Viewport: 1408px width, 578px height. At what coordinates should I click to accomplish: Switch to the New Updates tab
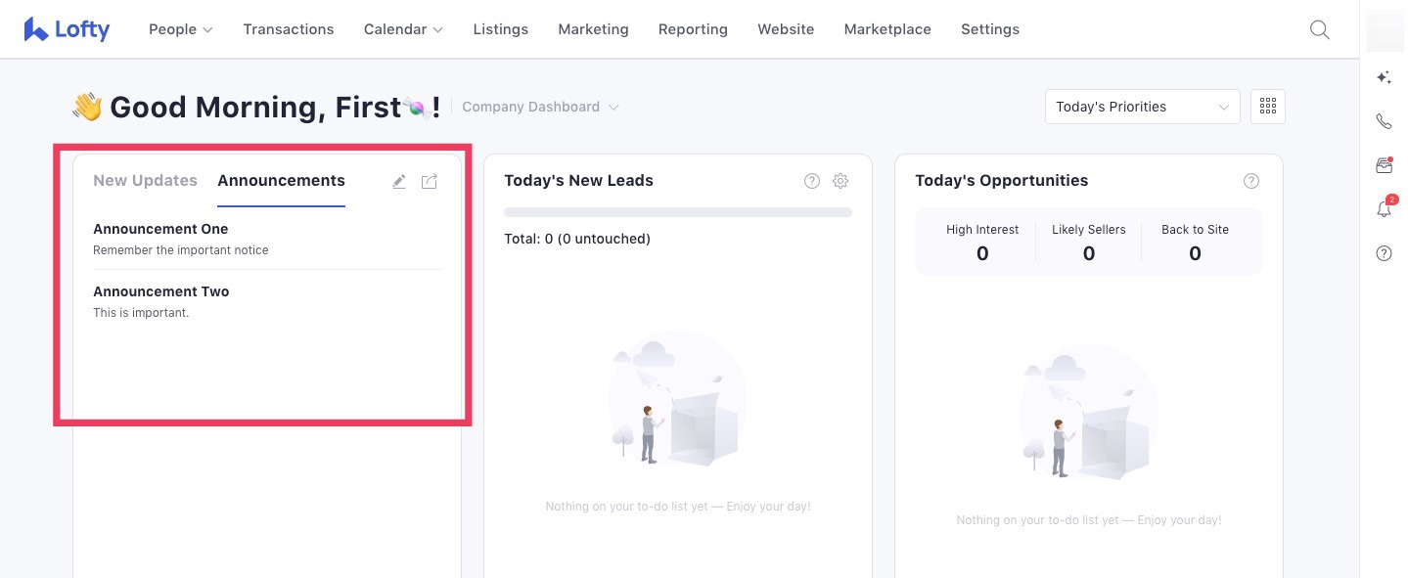[145, 181]
